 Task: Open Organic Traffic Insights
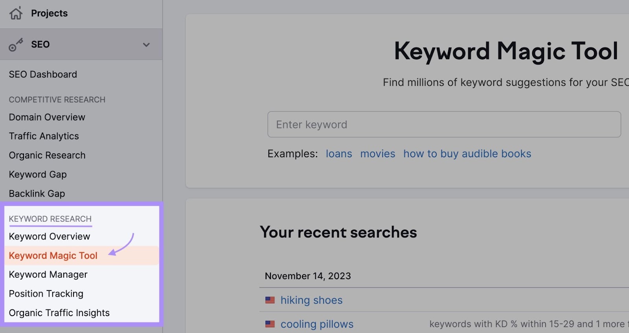point(59,313)
